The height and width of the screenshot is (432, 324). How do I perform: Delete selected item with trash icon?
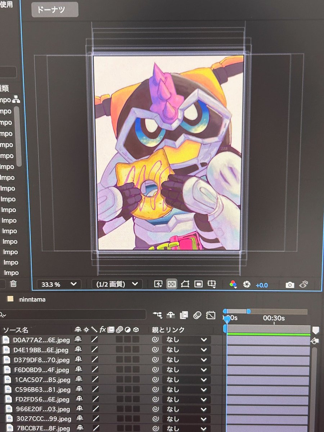(13, 283)
